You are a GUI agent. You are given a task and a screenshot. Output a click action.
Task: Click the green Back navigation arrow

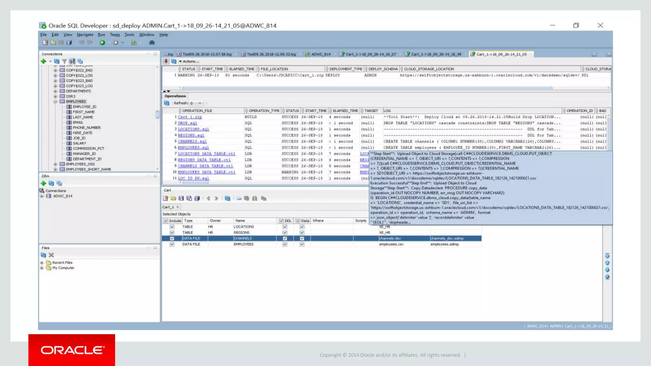pyautogui.click(x=102, y=43)
